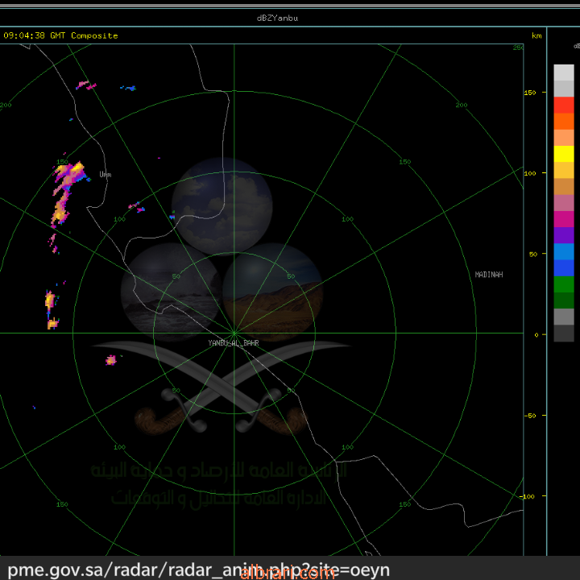Select the purple legend swatch
The width and height of the screenshot is (580, 580).
[x=564, y=235]
